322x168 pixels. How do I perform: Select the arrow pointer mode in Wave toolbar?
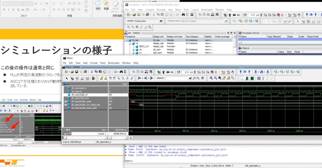(x=67, y=78)
